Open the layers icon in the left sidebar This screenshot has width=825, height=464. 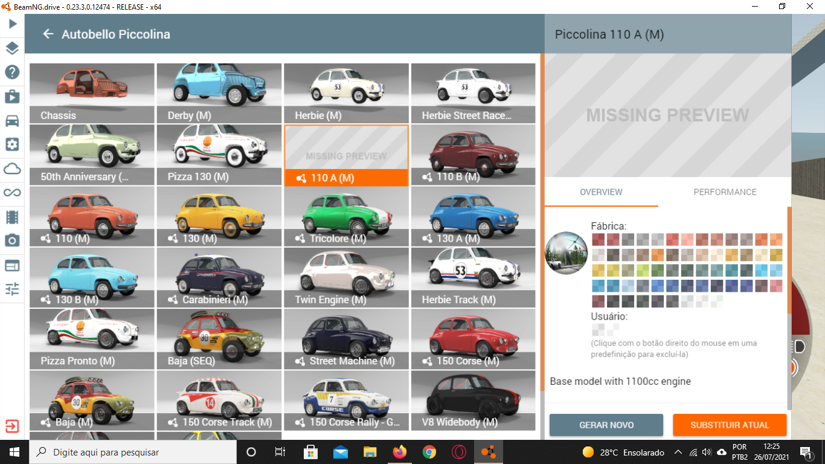point(12,48)
